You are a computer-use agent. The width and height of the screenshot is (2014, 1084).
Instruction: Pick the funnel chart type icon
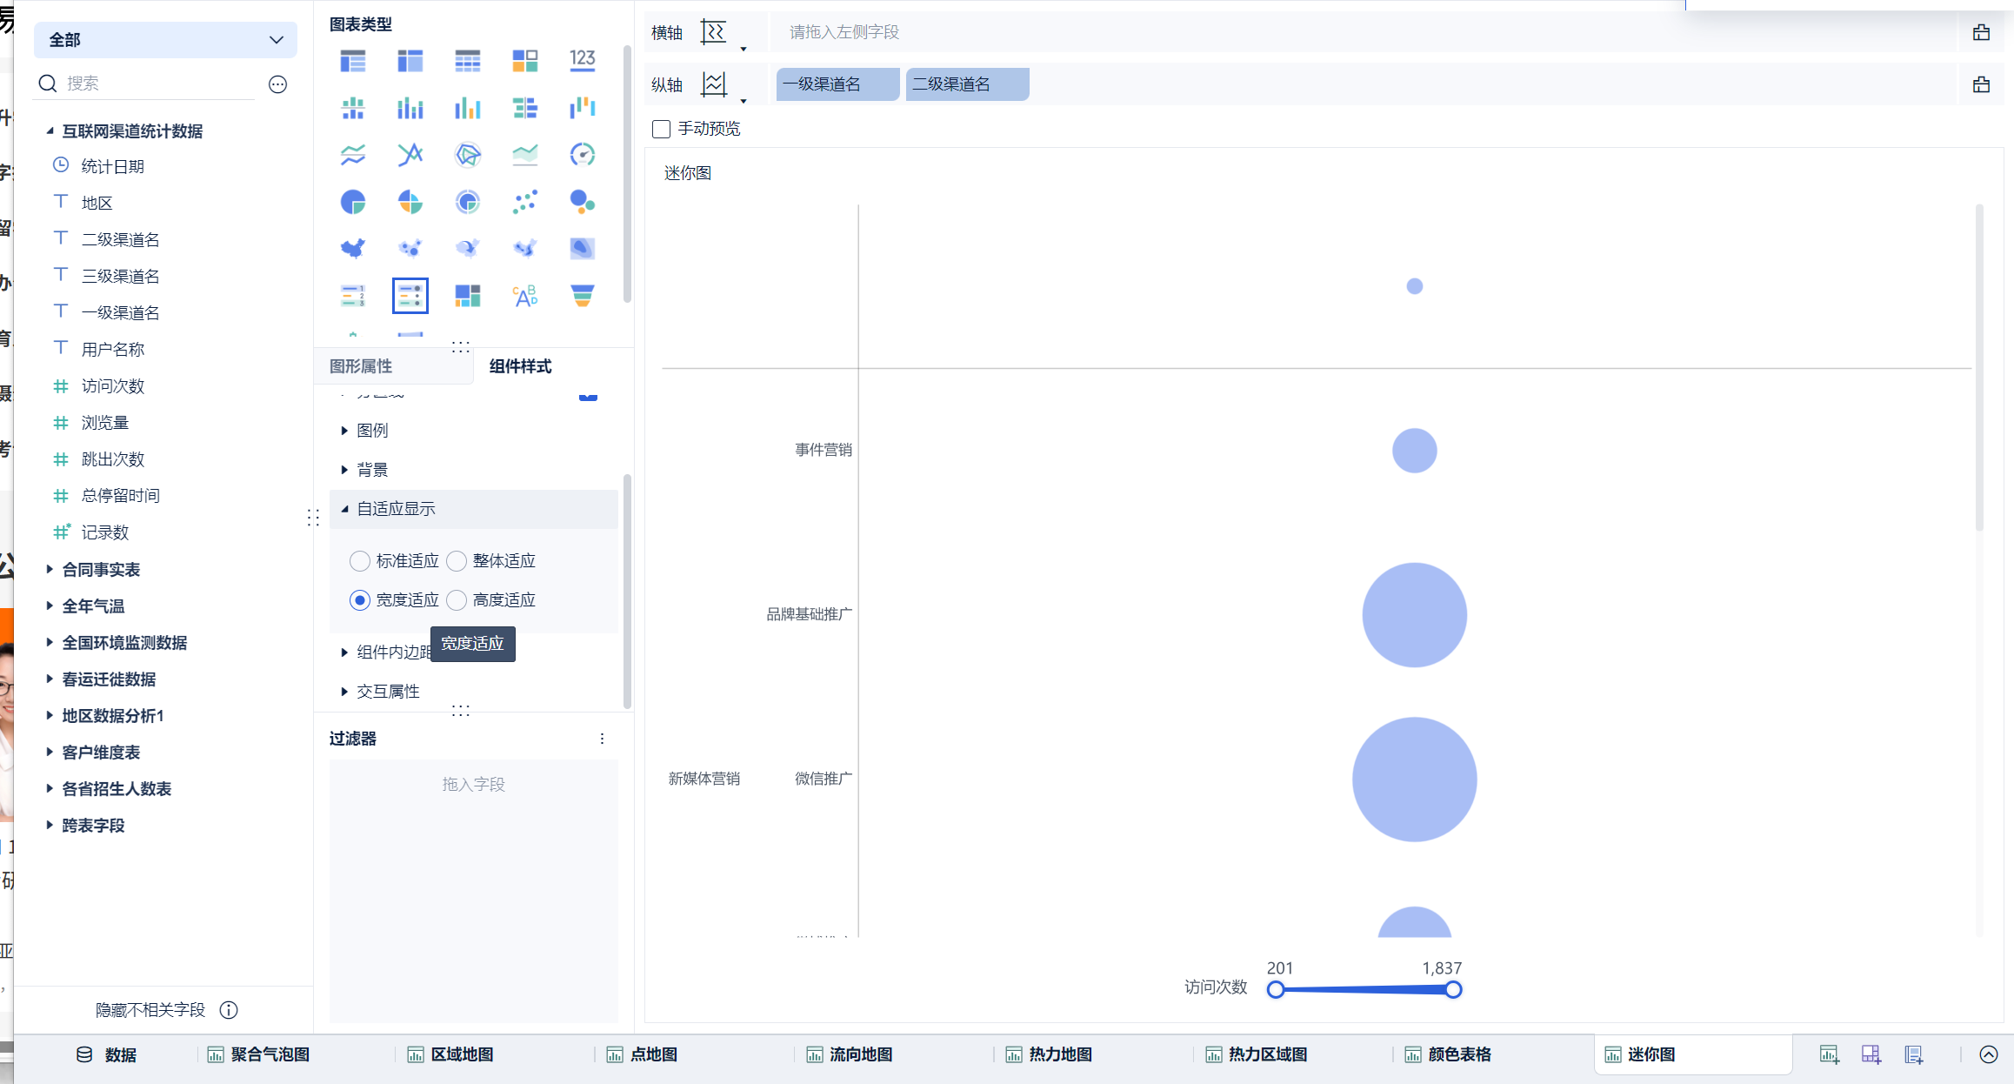click(x=582, y=296)
